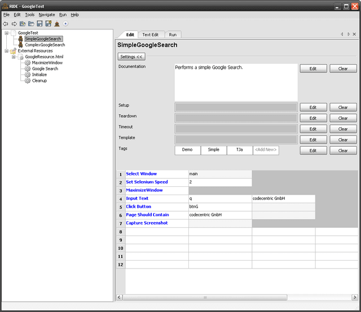Select ComplexGoogleSearch test case in tree
361x312 pixels.
coord(45,45)
